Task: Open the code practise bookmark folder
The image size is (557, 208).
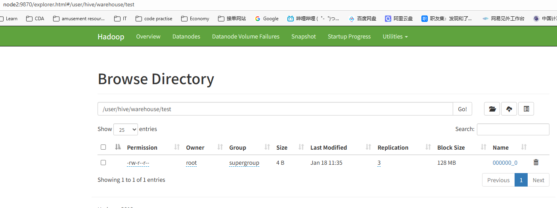Action: tap(154, 18)
